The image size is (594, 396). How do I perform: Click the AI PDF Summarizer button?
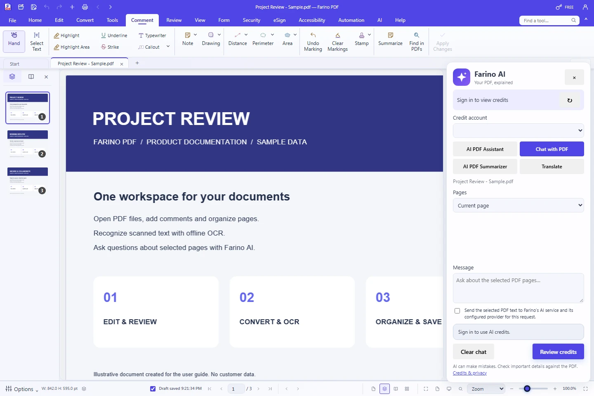485,166
